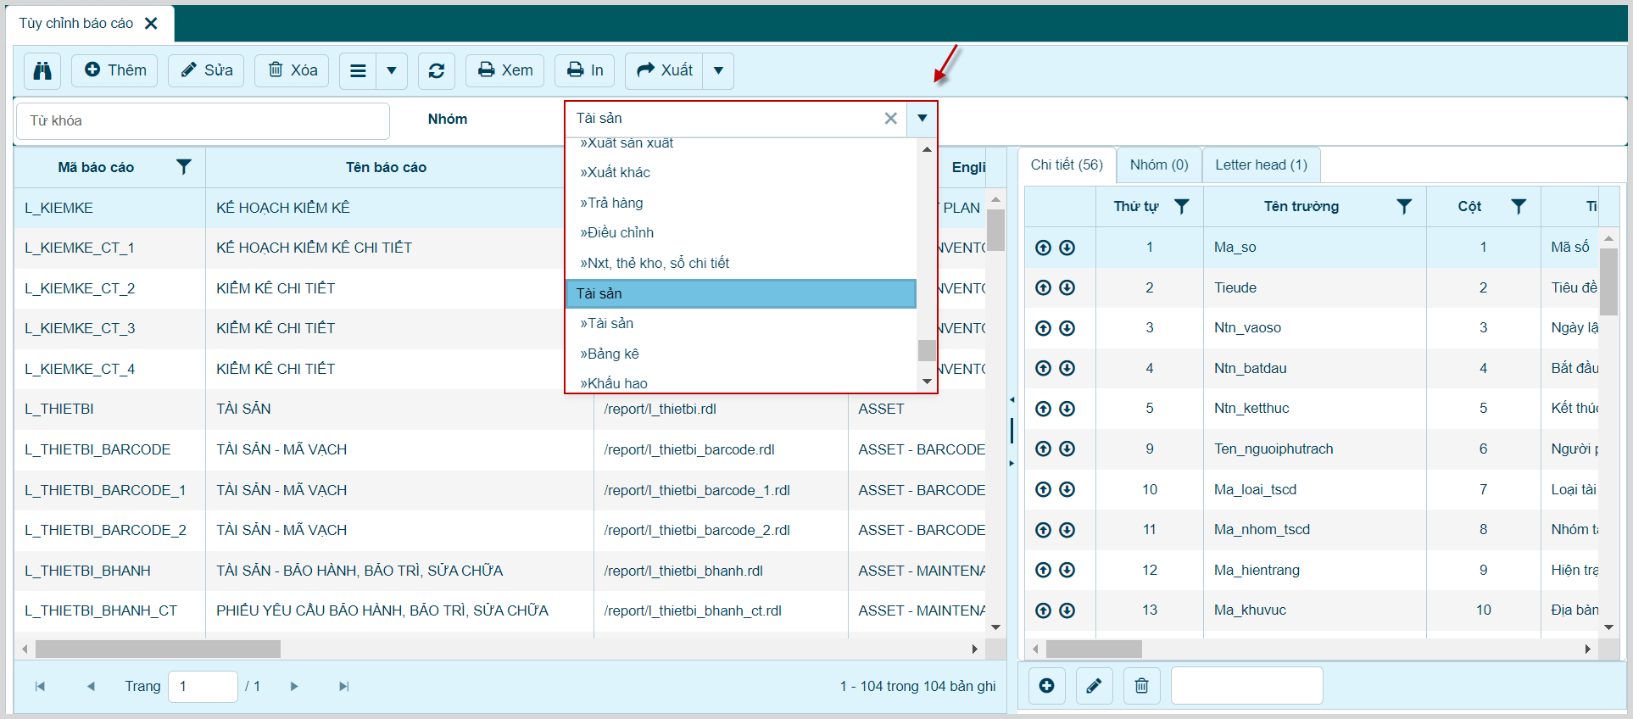
Task: Click dropdown list scroll-down arrow
Action: coord(927,382)
